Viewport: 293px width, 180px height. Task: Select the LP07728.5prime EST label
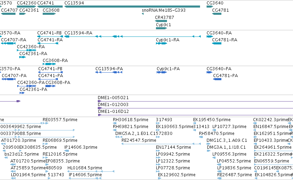pos(173,168)
